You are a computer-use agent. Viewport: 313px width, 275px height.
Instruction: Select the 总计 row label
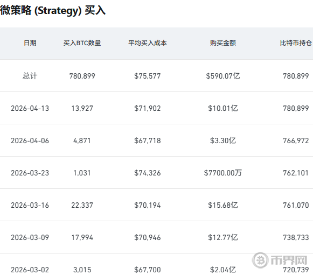(30, 76)
